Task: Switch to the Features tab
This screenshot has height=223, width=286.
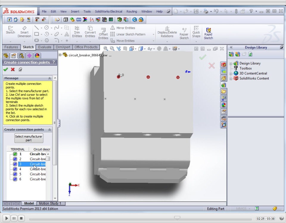Action: point(11,47)
